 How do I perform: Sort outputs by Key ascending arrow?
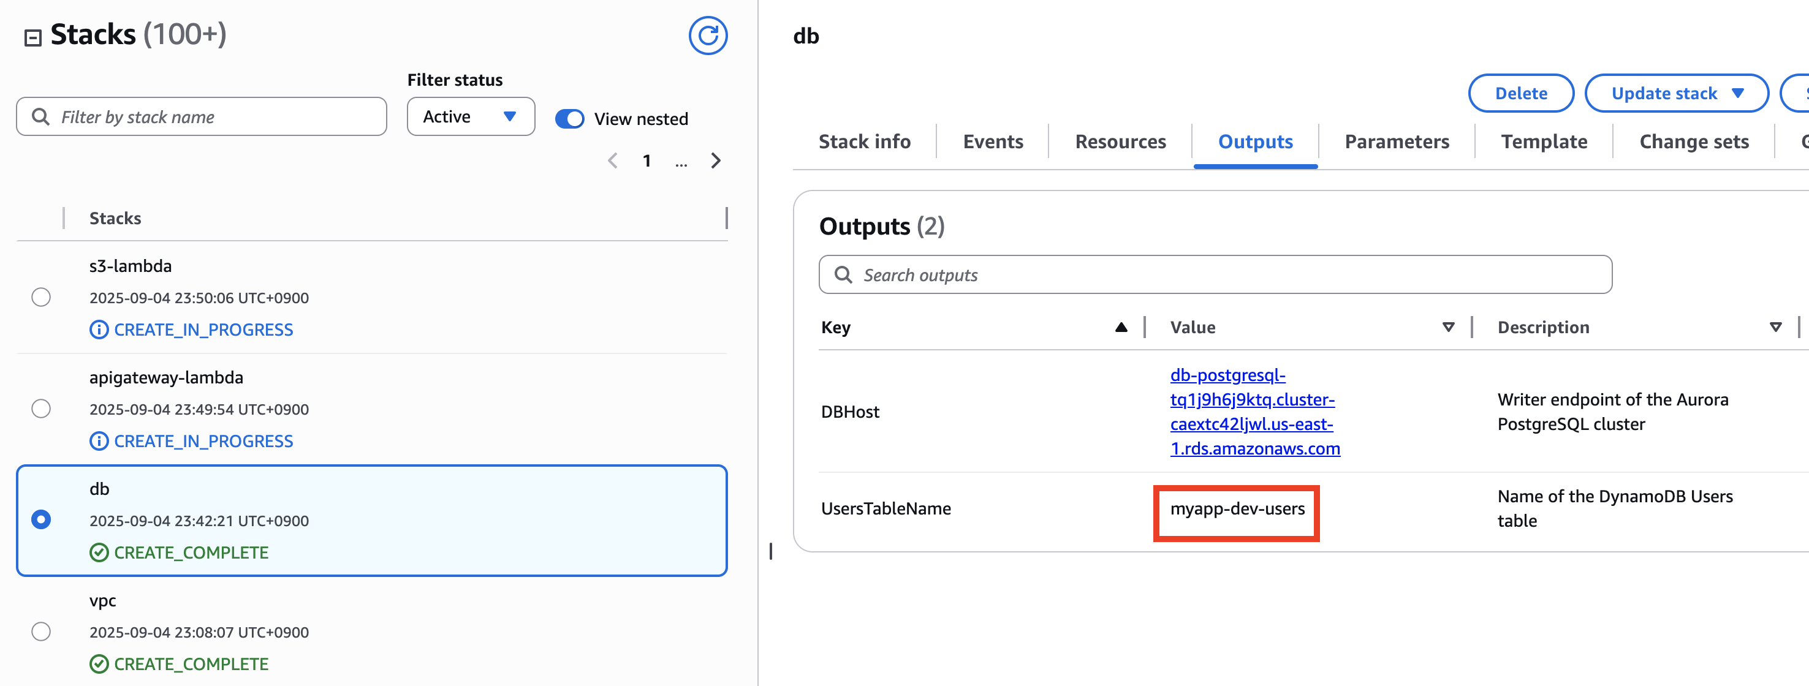pos(1121,327)
